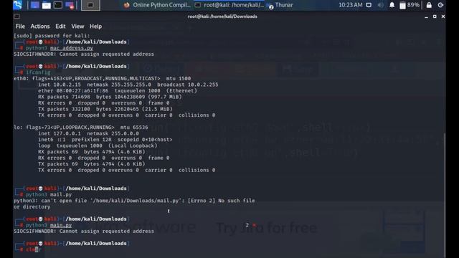Open the terminal Help menu
The height and width of the screenshot is (258, 459).
coord(95,27)
